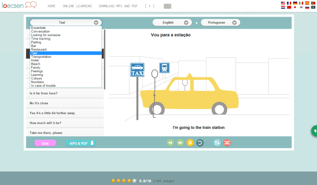Choose Time tracking from the list
This screenshot has height=185, width=317.
pyautogui.click(x=66, y=39)
